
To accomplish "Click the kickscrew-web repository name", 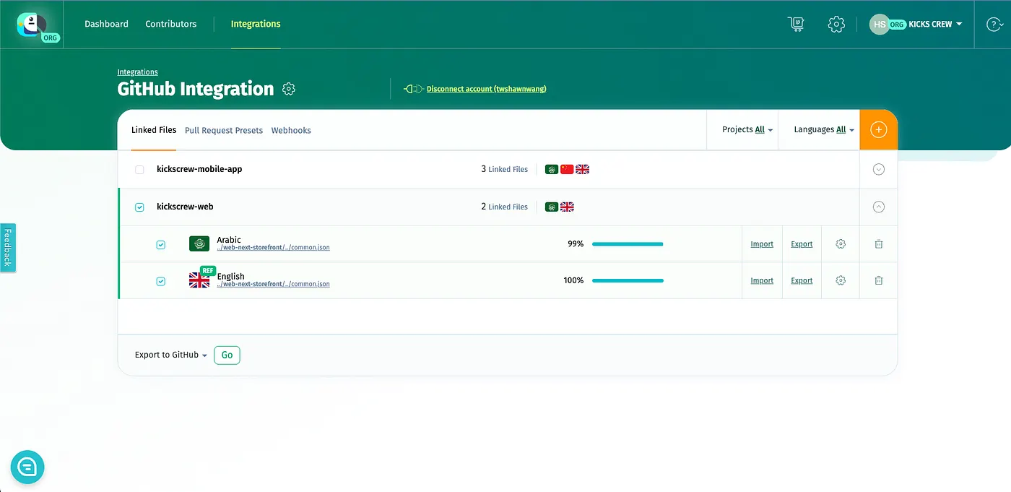I will click(x=185, y=207).
